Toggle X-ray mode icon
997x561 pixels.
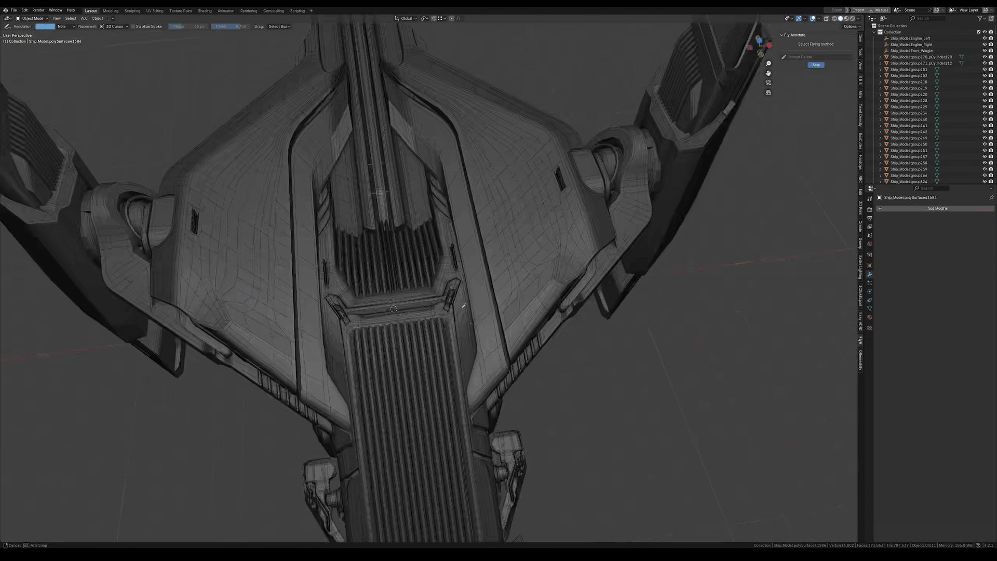pyautogui.click(x=827, y=18)
